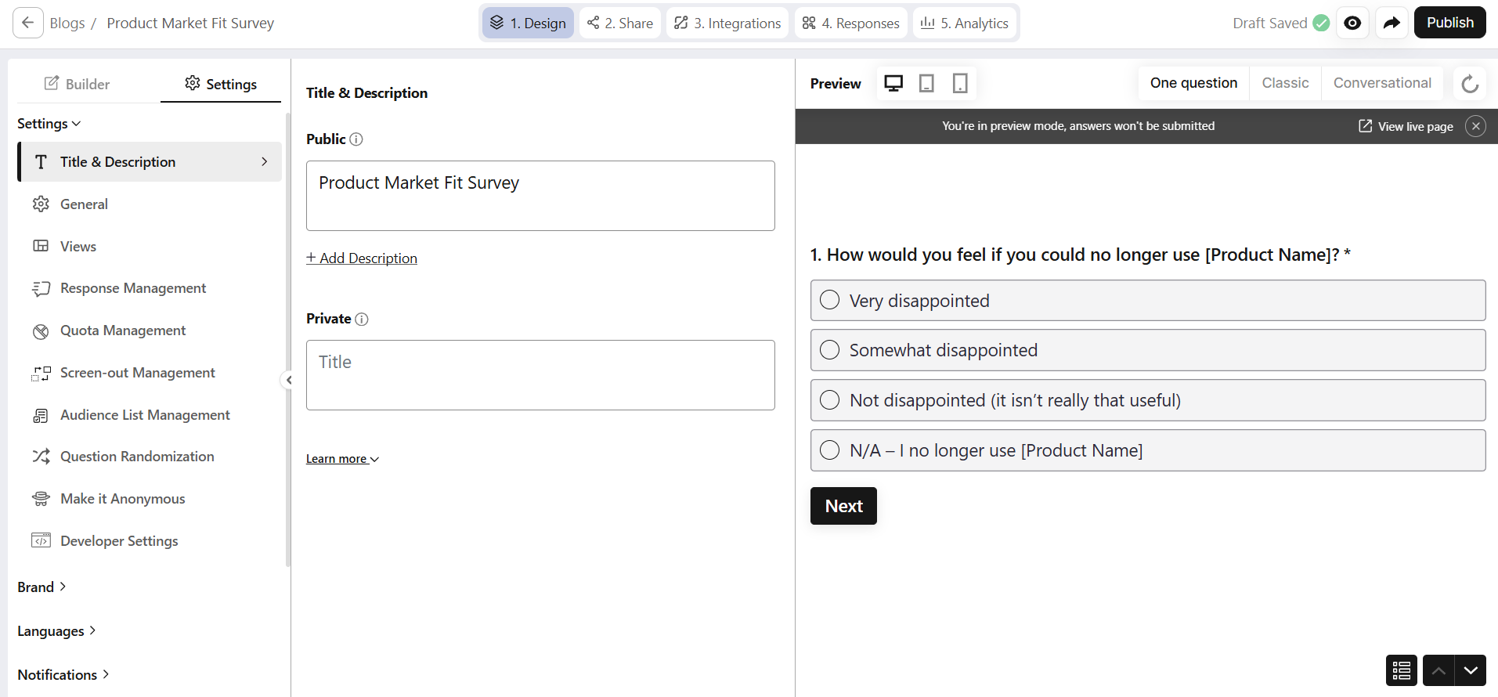Click the Public info icon
This screenshot has width=1498, height=697.
point(356,139)
